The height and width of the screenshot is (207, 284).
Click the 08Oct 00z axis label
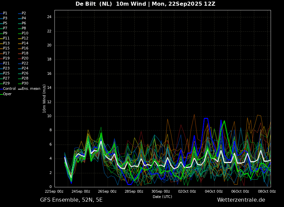click(267, 192)
